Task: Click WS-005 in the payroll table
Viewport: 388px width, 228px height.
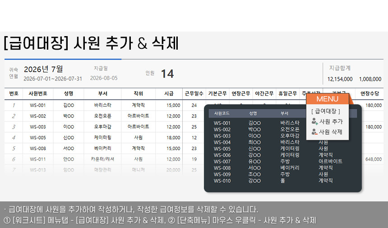Action: click(x=38, y=137)
